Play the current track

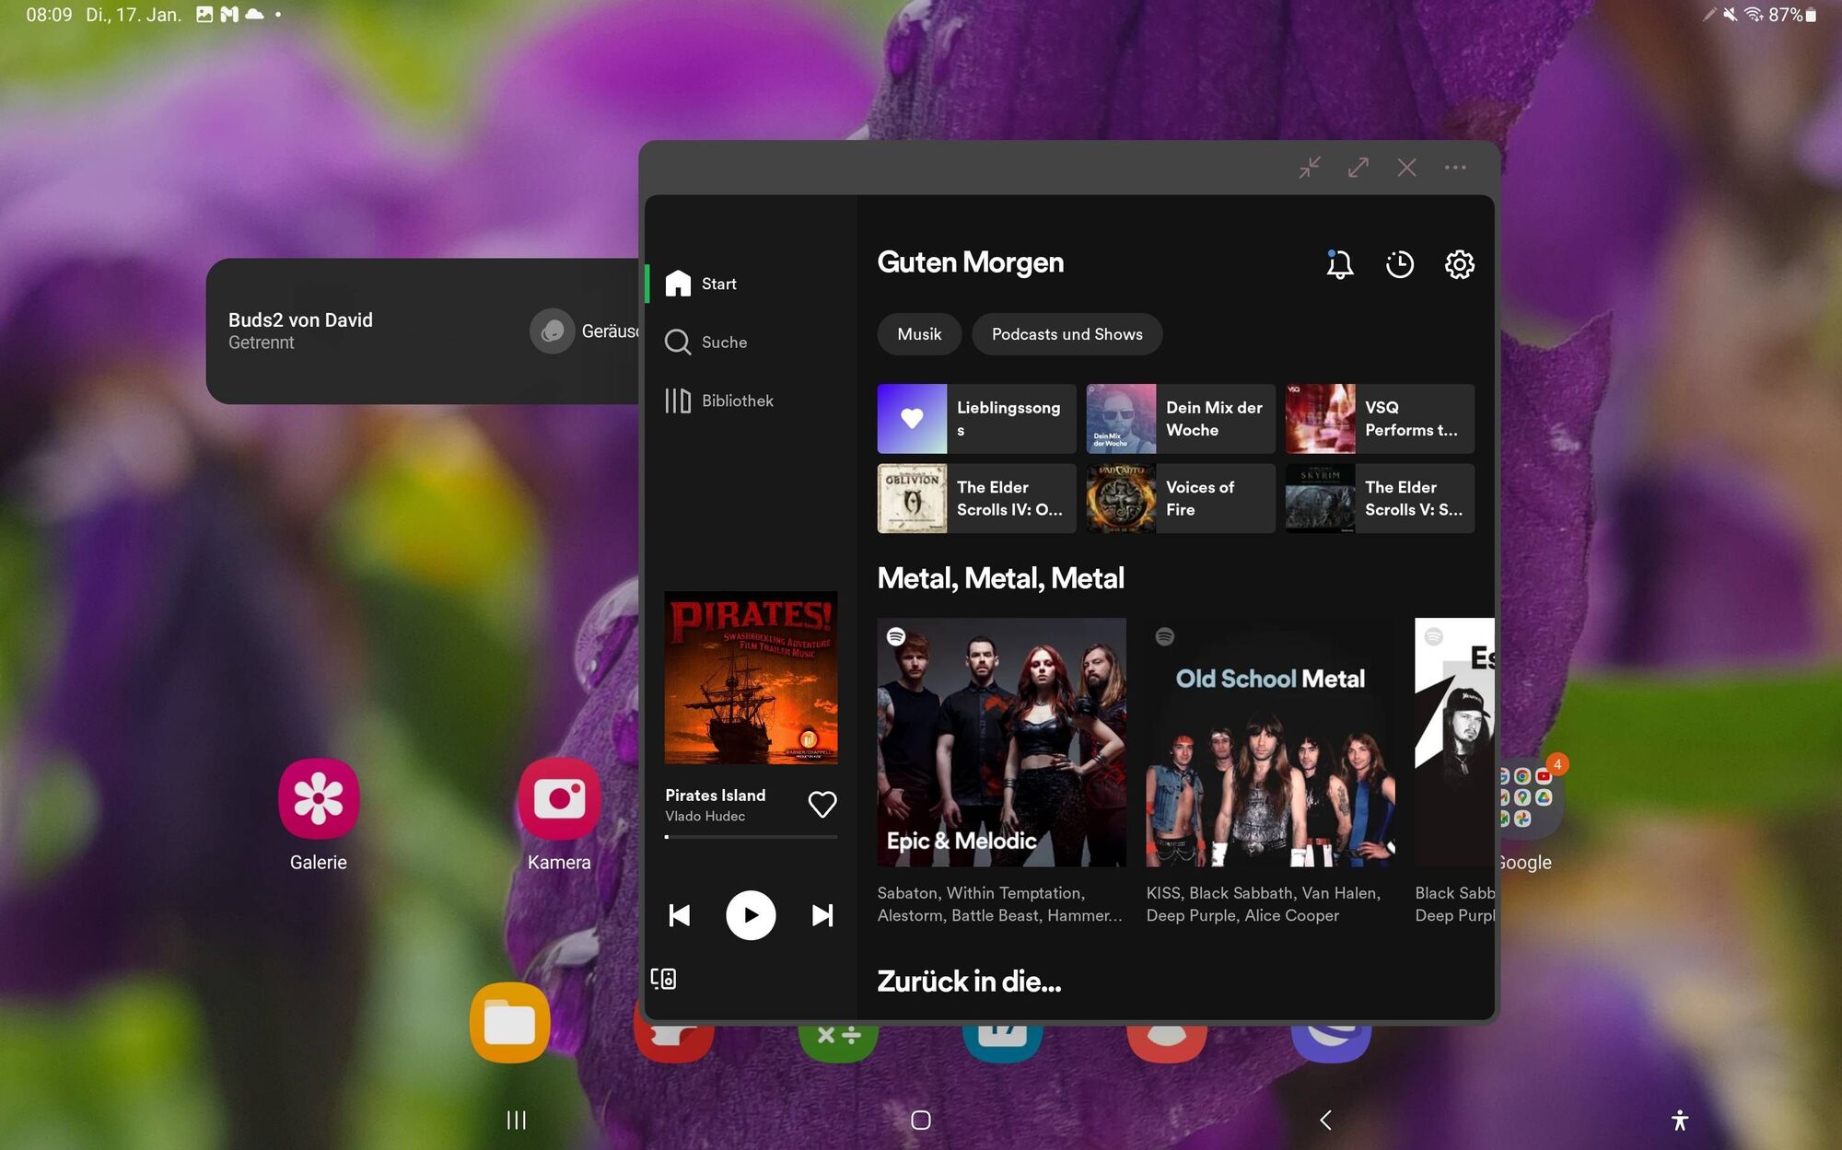(751, 915)
